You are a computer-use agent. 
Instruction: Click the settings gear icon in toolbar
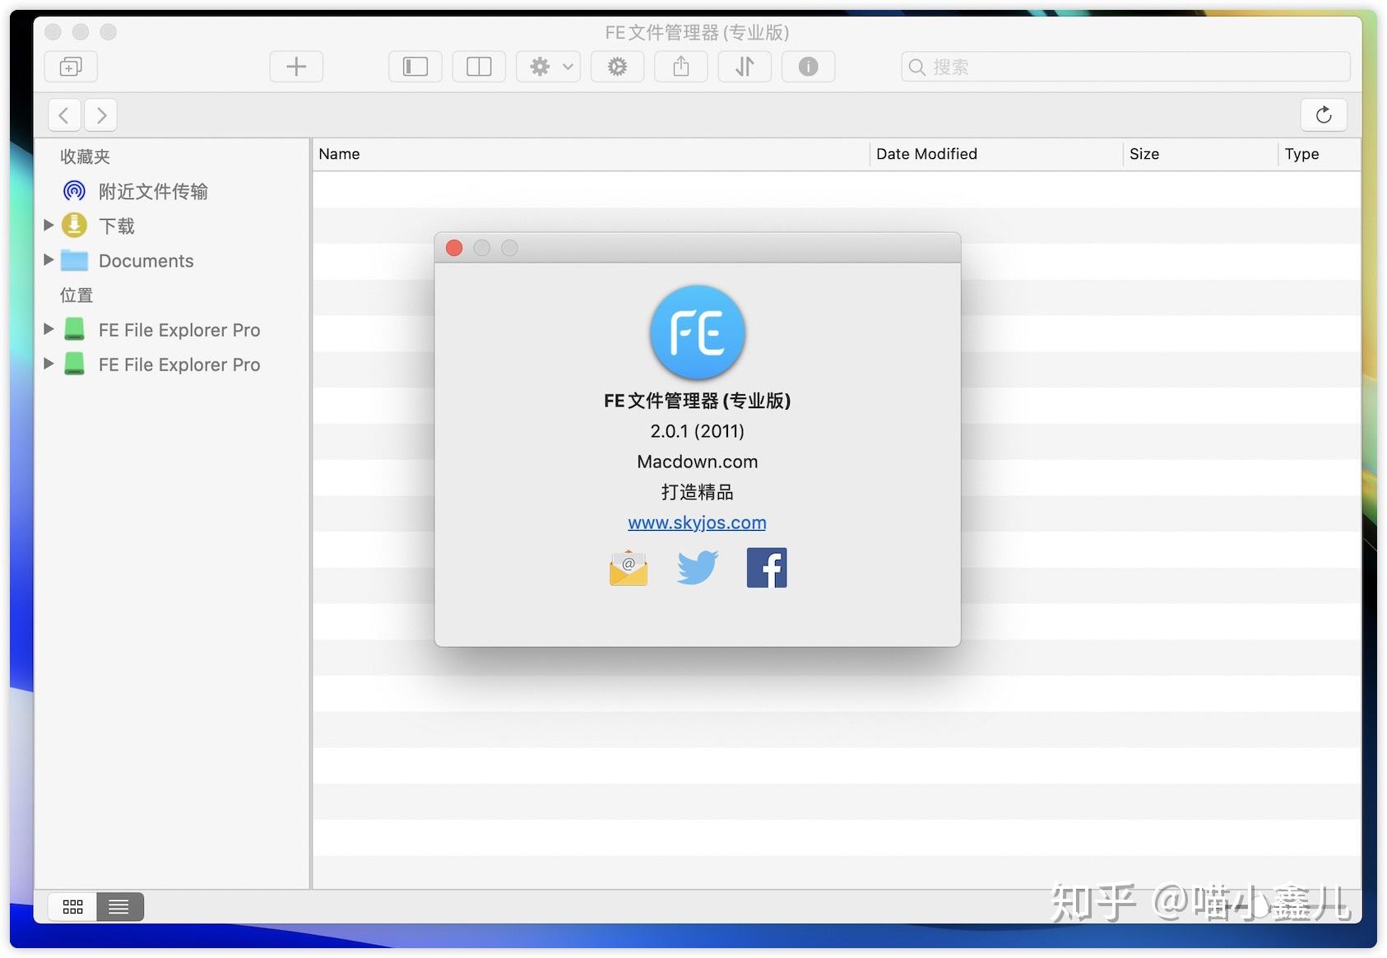[617, 67]
